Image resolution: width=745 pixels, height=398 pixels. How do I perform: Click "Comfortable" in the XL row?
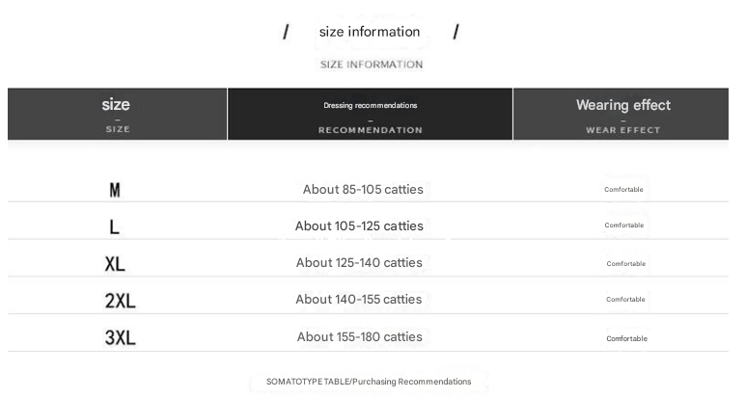tap(626, 264)
